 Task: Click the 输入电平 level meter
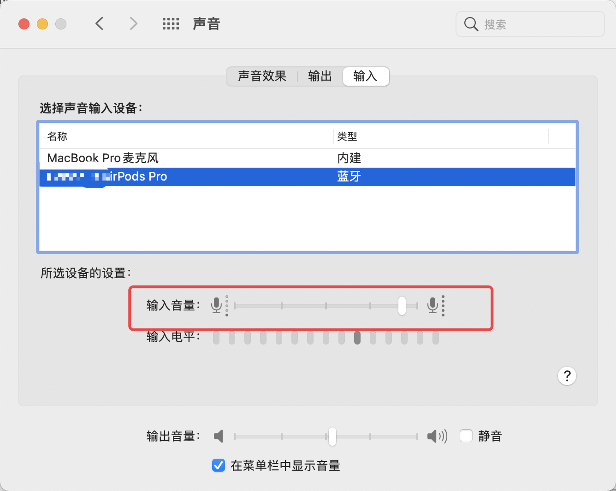pos(326,338)
